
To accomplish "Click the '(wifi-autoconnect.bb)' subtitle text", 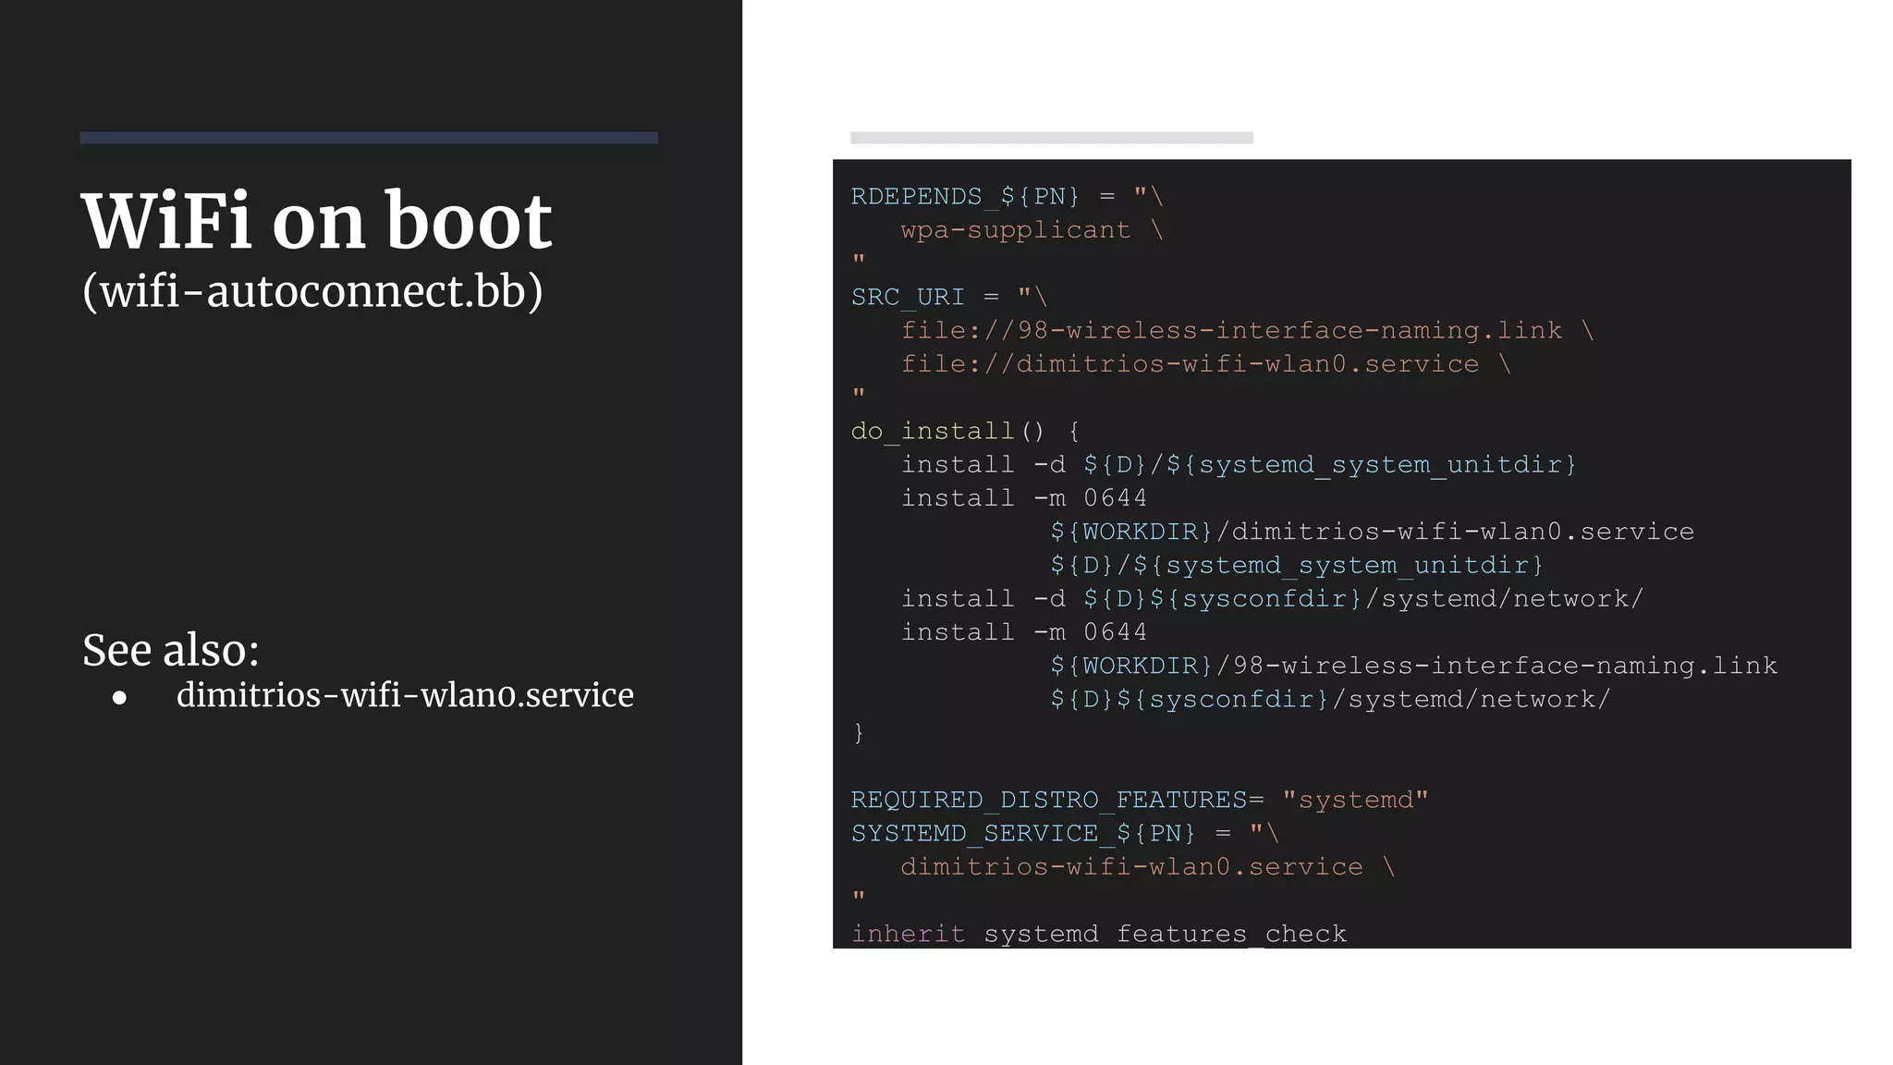I will (x=312, y=291).
